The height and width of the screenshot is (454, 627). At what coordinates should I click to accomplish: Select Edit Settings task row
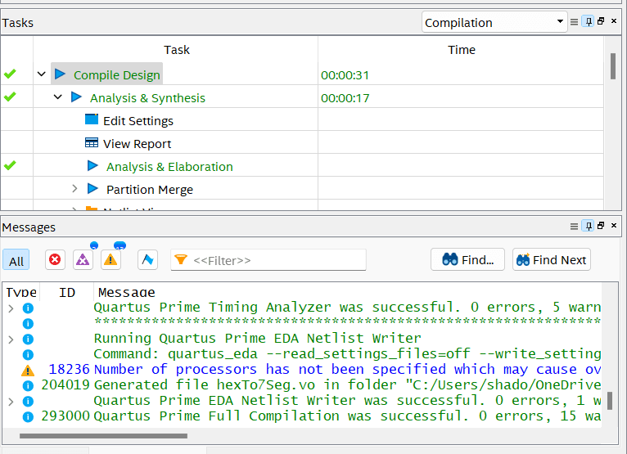click(138, 121)
